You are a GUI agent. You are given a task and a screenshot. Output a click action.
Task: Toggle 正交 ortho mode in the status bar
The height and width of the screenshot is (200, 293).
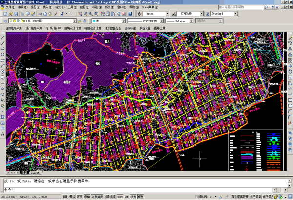pyautogui.click(x=80, y=197)
